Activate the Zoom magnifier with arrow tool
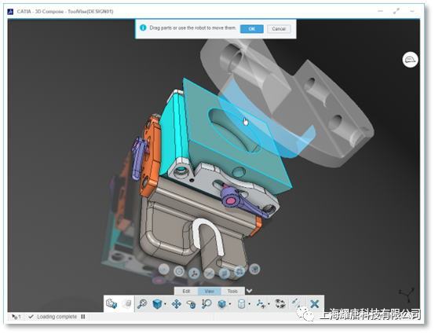 click(x=207, y=304)
